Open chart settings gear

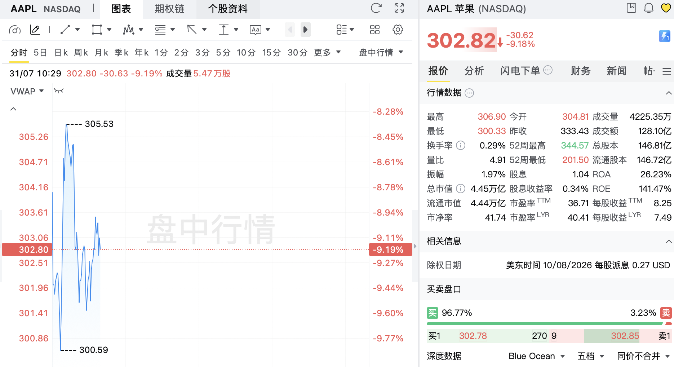[398, 30]
